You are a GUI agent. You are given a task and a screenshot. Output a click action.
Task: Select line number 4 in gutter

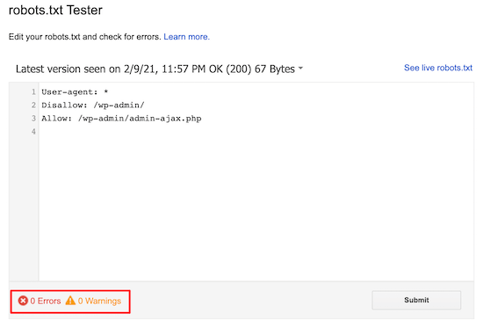click(x=33, y=132)
